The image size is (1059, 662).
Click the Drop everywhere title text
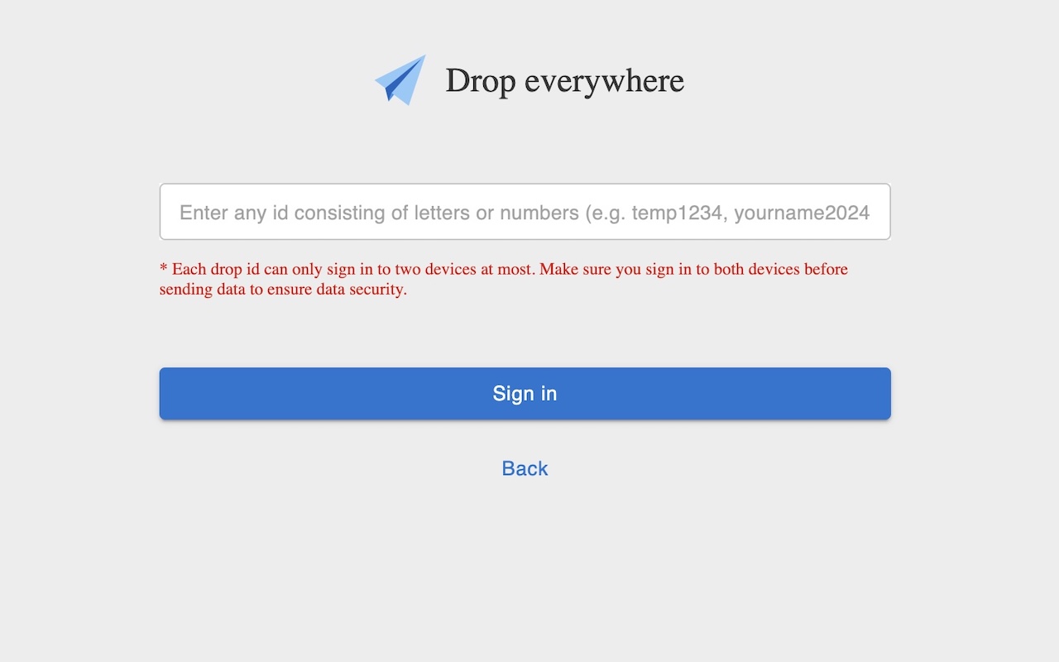565,79
